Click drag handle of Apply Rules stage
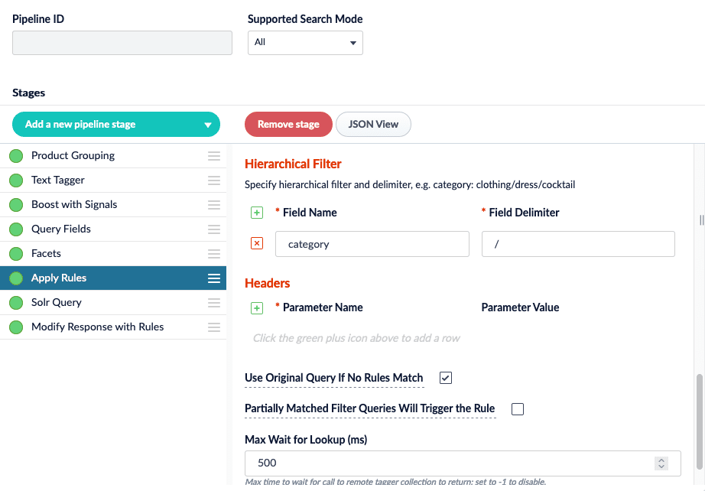The width and height of the screenshot is (705, 491). [214, 278]
